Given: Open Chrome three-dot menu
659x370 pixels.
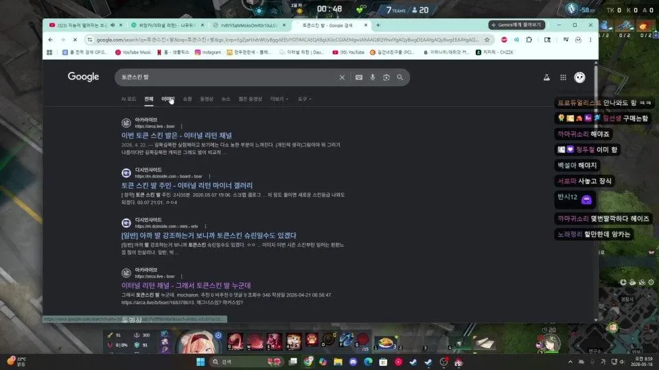Looking at the screenshot, I should (x=590, y=40).
